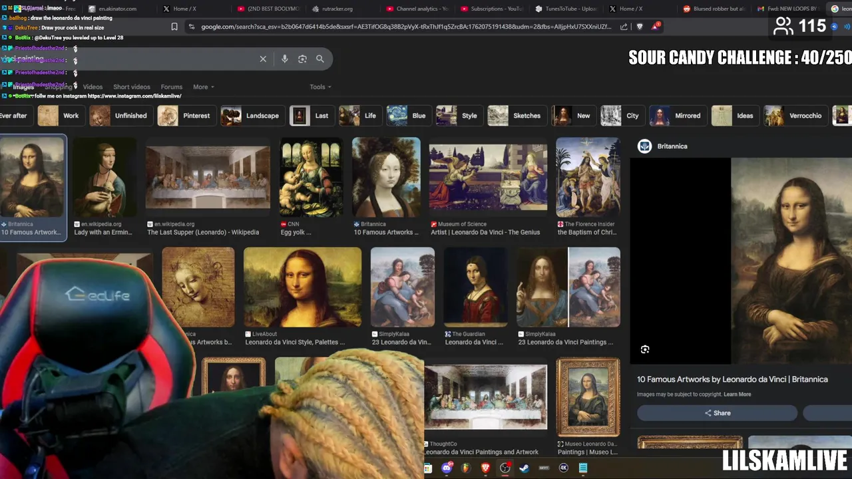Open the Tools dropdown

tap(320, 87)
